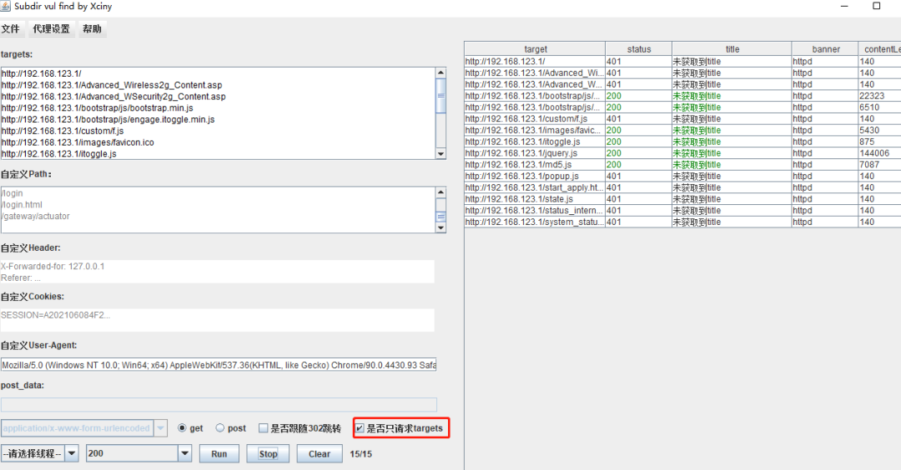Click the targets list scroll-down arrow
The width and height of the screenshot is (901, 470).
point(440,154)
